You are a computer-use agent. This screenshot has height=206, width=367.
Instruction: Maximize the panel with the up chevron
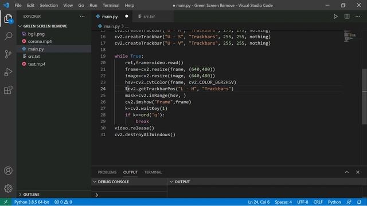pyautogui.click(x=346, y=172)
